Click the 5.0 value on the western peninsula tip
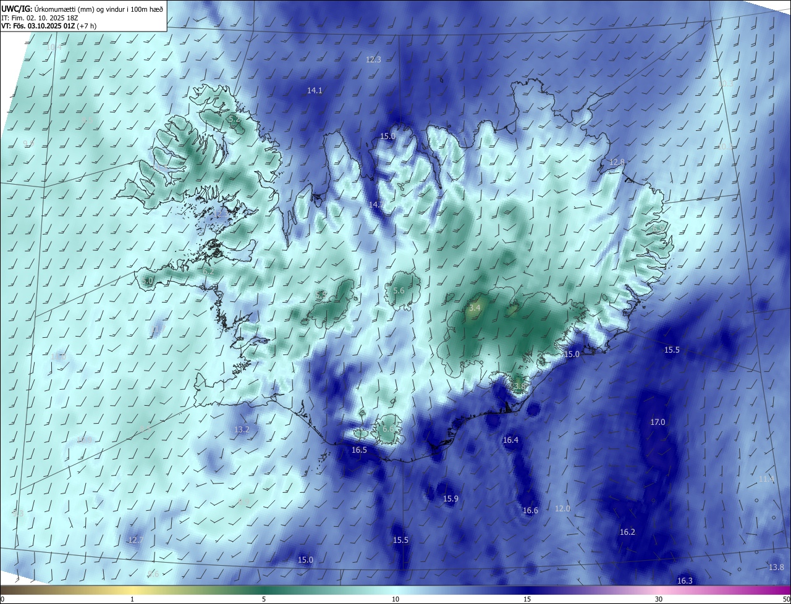Image resolution: width=791 pixels, height=604 pixels. (147, 281)
